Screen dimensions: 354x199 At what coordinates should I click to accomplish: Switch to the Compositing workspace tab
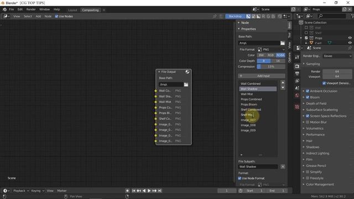90,10
